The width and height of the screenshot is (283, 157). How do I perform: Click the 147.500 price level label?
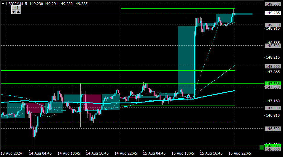click(x=273, y=87)
